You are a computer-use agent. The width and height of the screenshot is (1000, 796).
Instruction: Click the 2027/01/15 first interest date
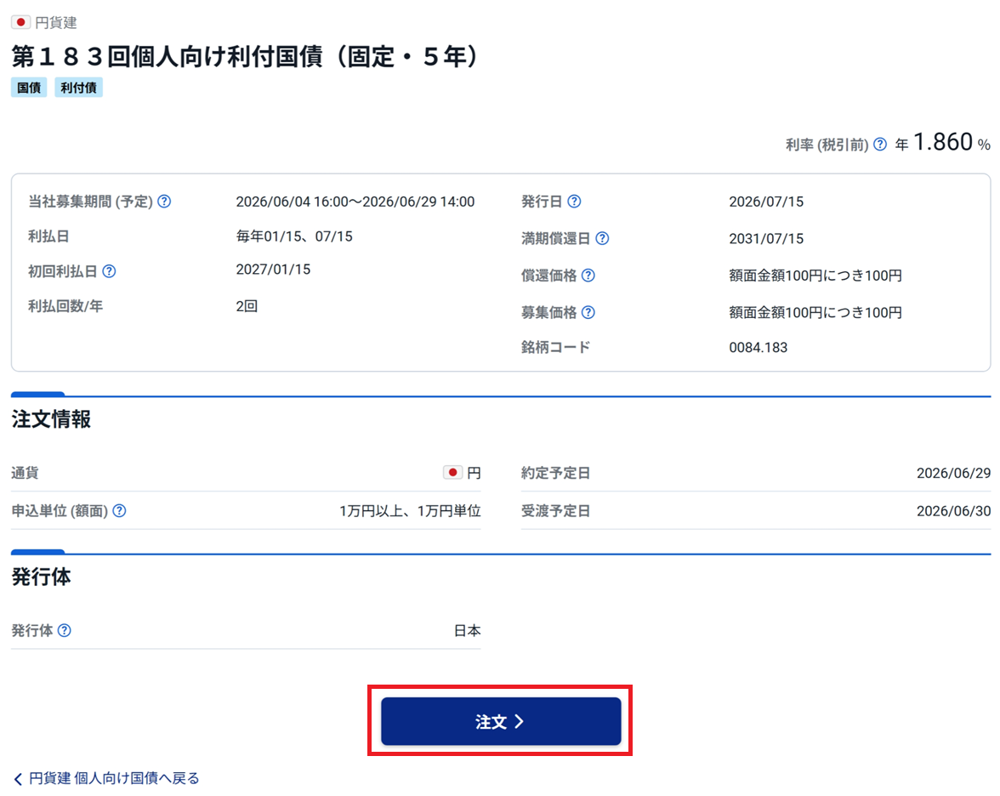(x=273, y=270)
